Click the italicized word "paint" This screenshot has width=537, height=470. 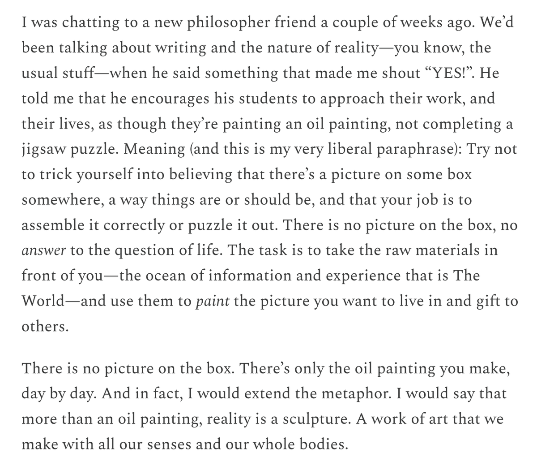(x=213, y=301)
